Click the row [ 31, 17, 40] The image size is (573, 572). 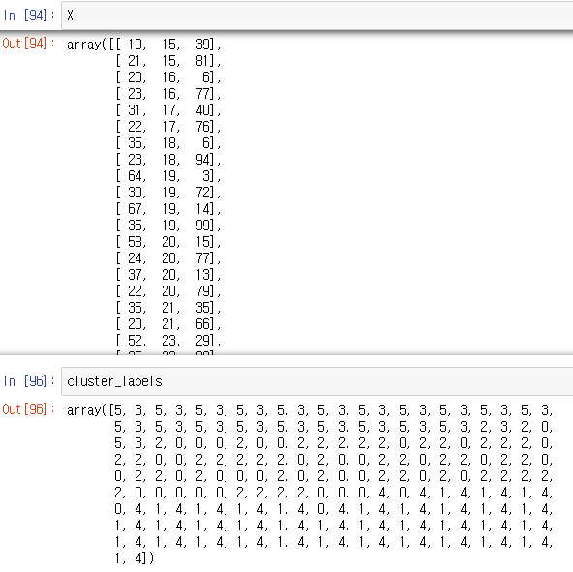(168, 110)
